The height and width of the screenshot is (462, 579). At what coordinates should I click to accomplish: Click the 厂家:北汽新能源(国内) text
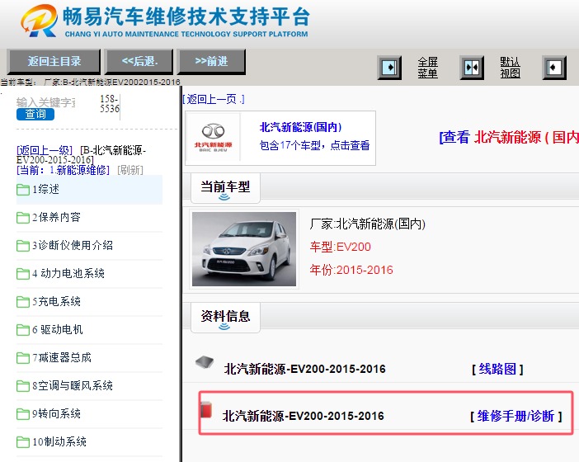point(367,224)
